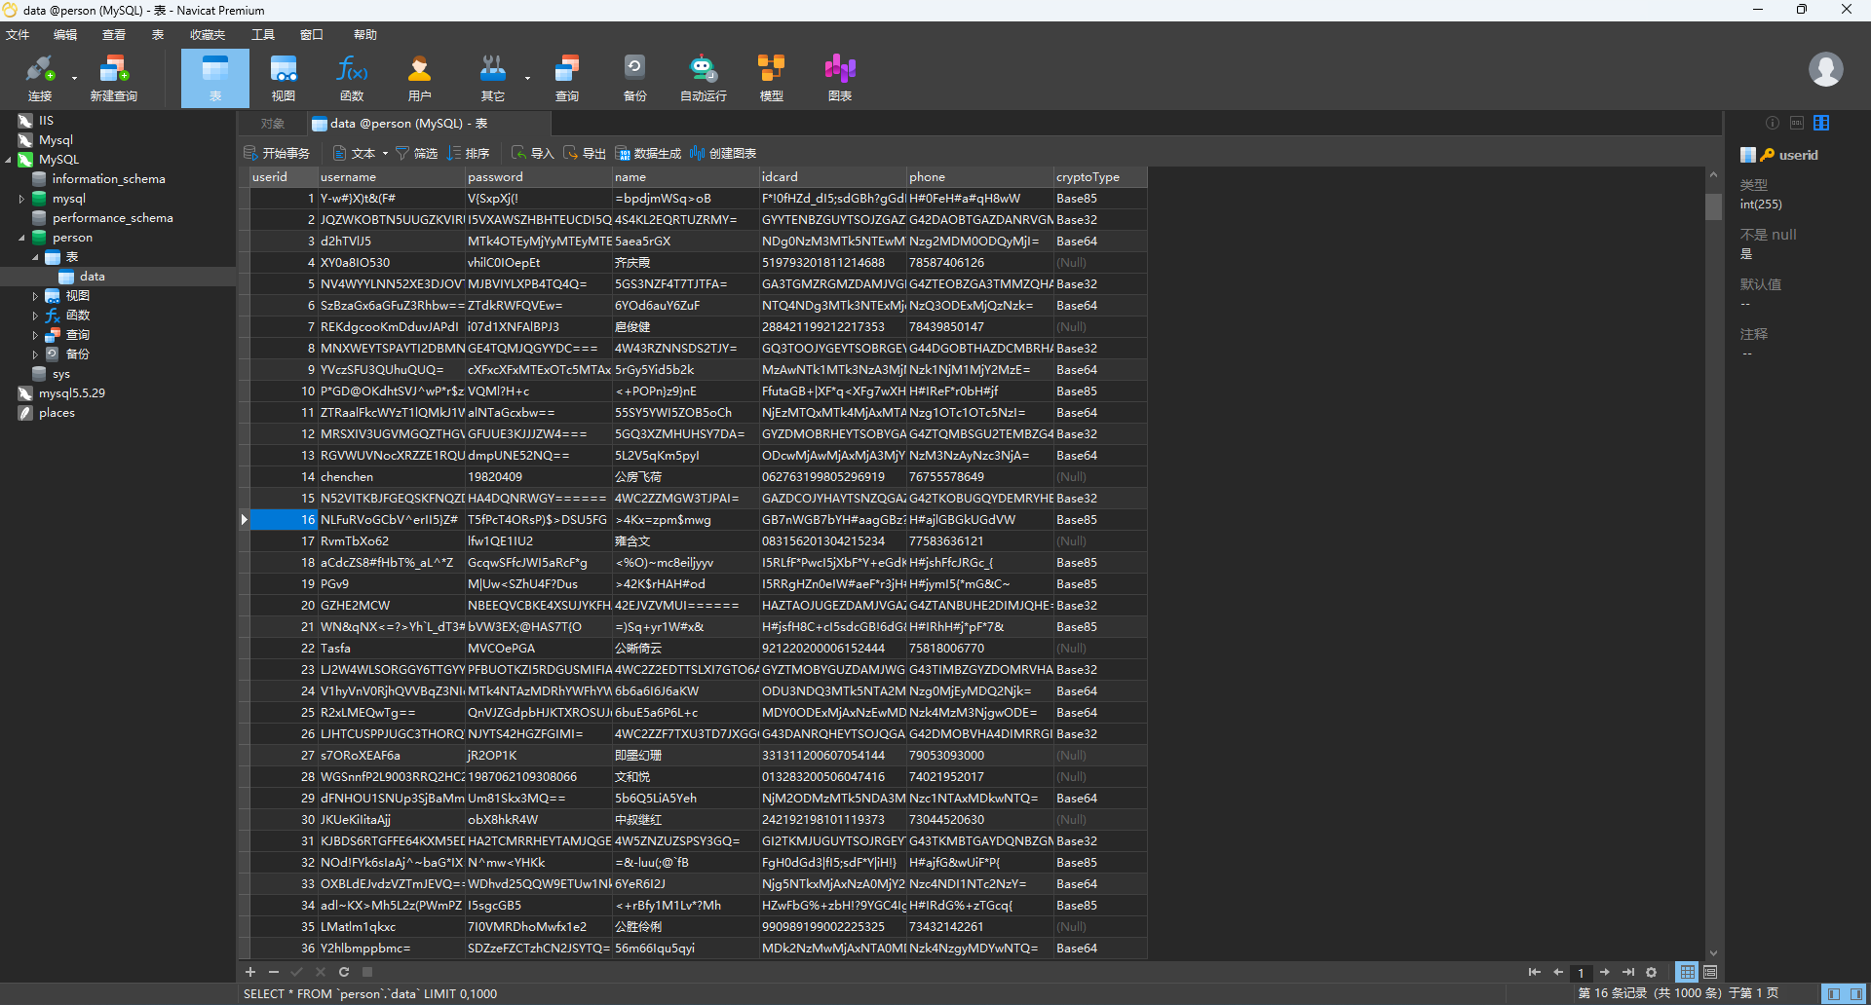1871x1005 pixels.
Task: Collapse the person database node
Action: tap(21, 238)
